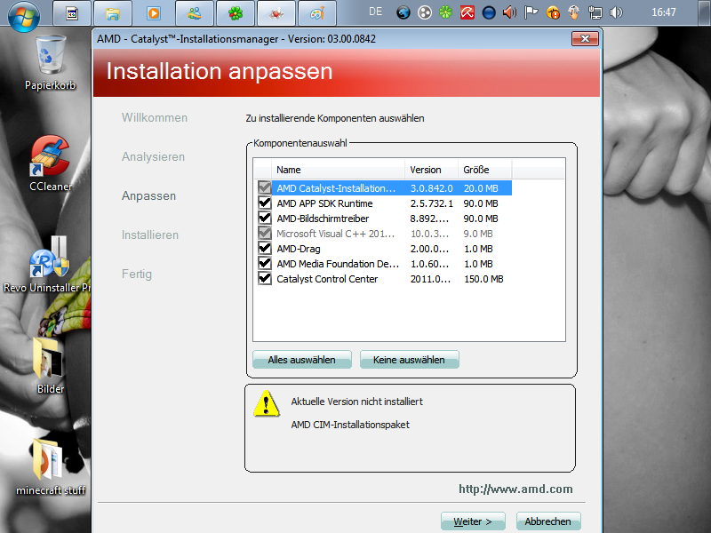The height and width of the screenshot is (533, 711).
Task: Click the green ICQ flower tray icon
Action: pyautogui.click(x=446, y=12)
